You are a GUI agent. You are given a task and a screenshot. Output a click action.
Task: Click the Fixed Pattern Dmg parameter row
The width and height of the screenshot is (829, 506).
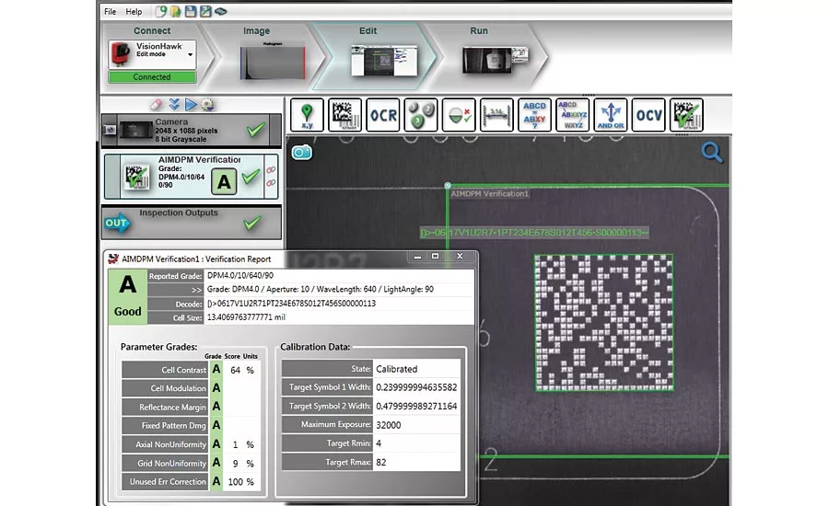(191, 425)
